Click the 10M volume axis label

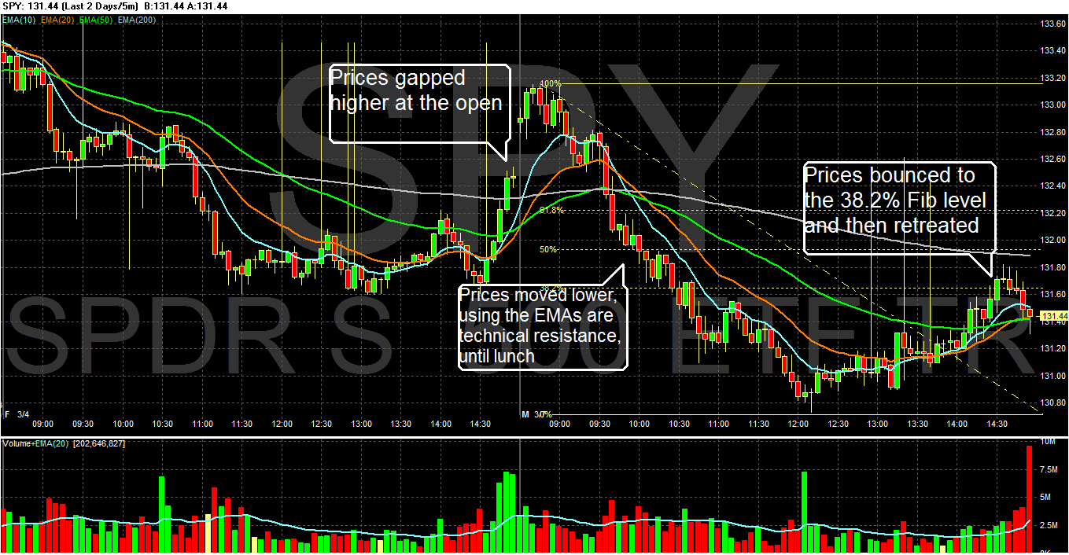coord(1049,443)
